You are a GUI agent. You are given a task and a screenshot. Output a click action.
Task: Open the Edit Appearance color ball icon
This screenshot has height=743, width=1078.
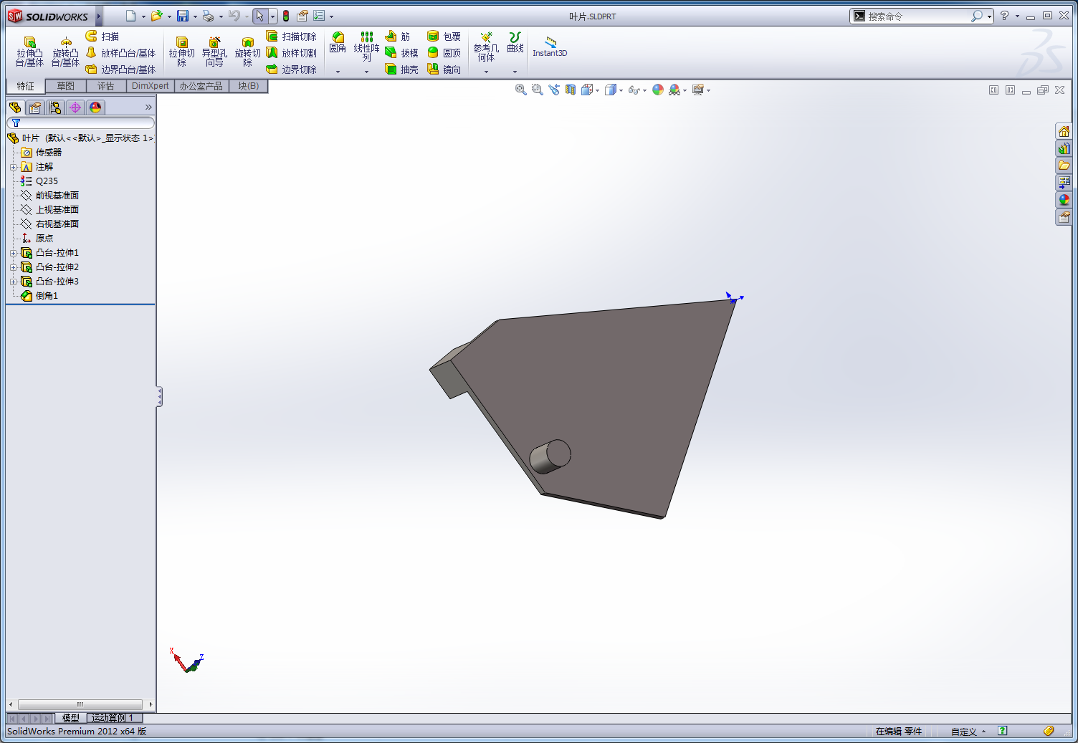click(658, 90)
